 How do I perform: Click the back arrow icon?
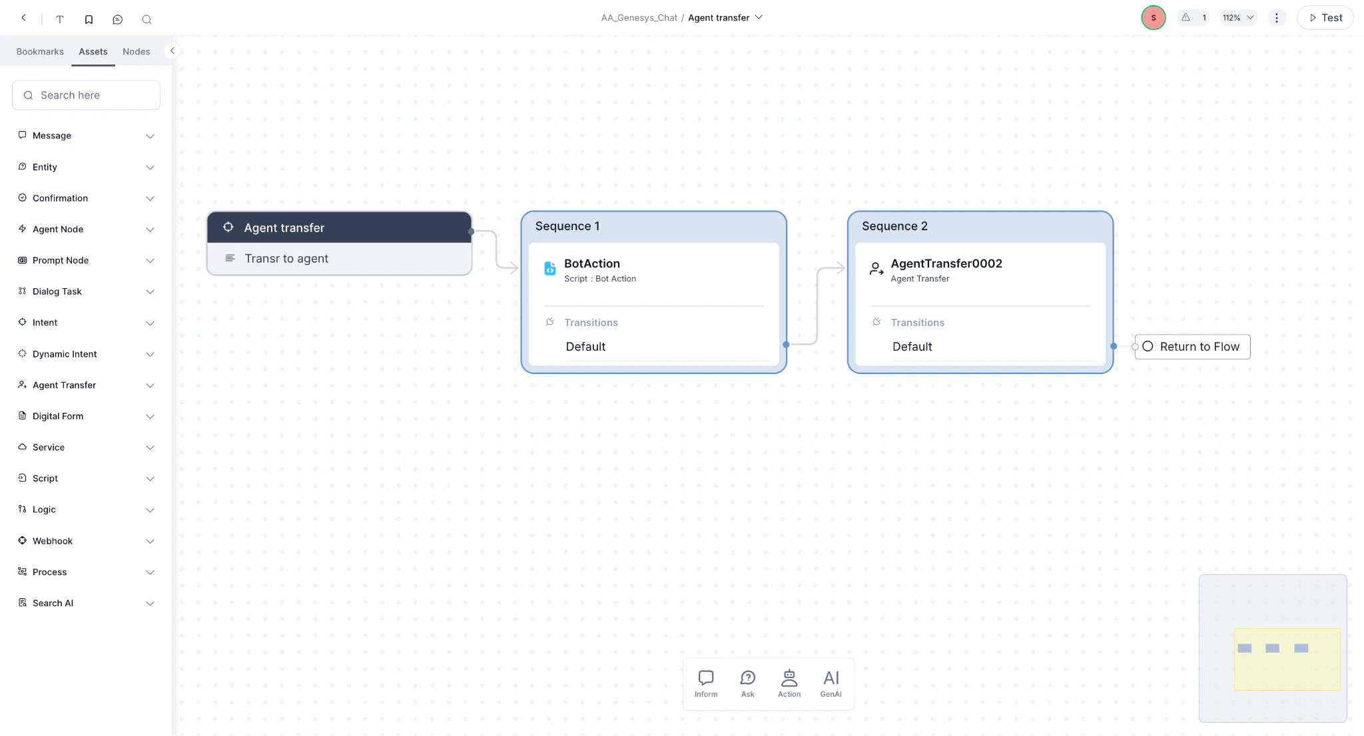24,19
